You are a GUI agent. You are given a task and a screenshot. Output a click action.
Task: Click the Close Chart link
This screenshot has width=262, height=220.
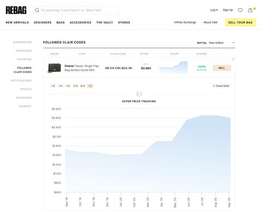[221, 86]
